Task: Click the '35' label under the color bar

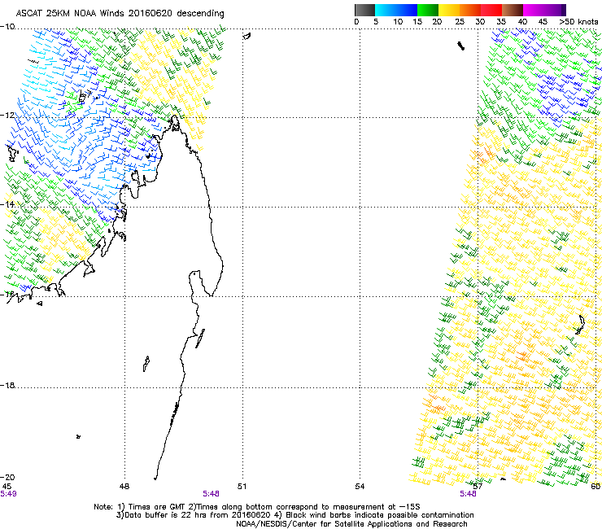Action: pos(501,22)
